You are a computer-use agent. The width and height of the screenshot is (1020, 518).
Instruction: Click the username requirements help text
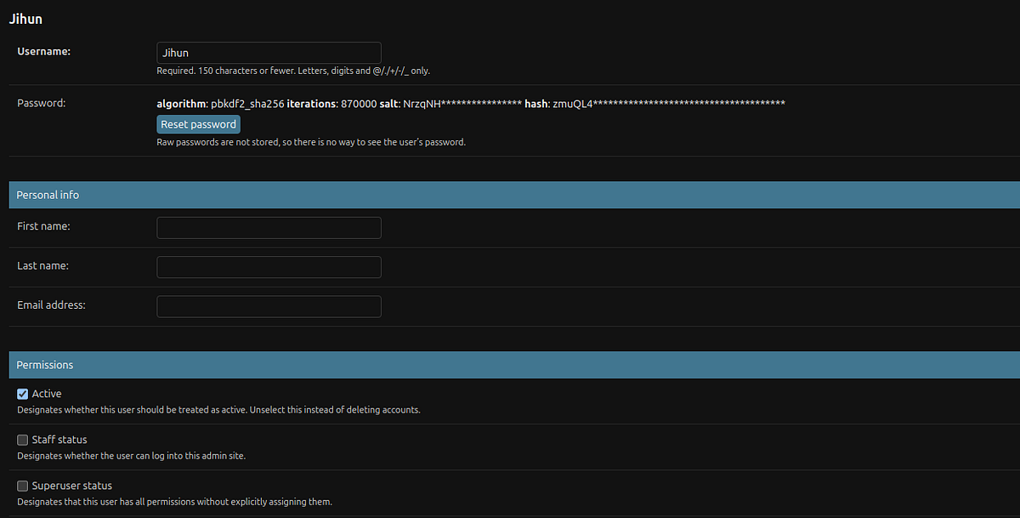click(293, 71)
